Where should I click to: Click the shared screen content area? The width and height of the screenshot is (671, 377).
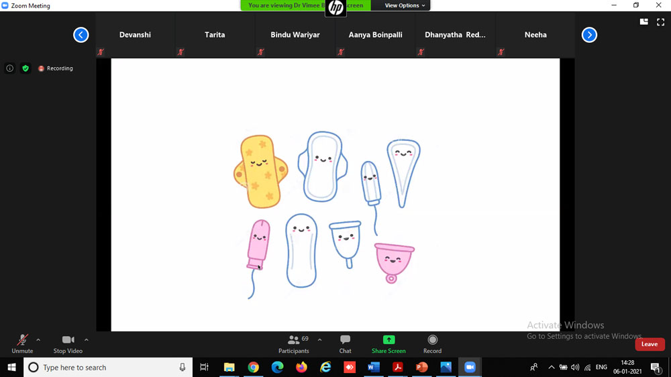[x=335, y=195]
